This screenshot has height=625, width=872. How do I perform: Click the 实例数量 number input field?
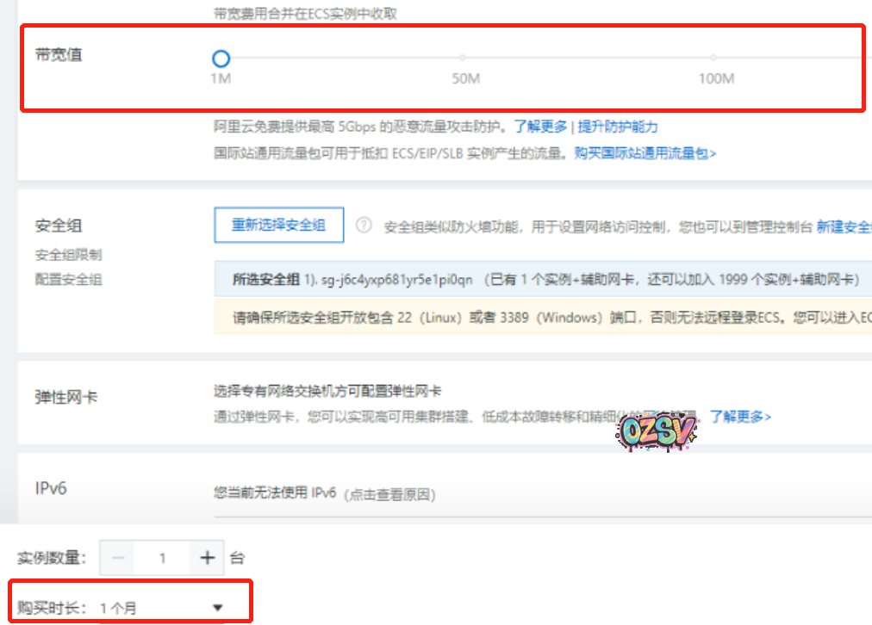pos(162,558)
